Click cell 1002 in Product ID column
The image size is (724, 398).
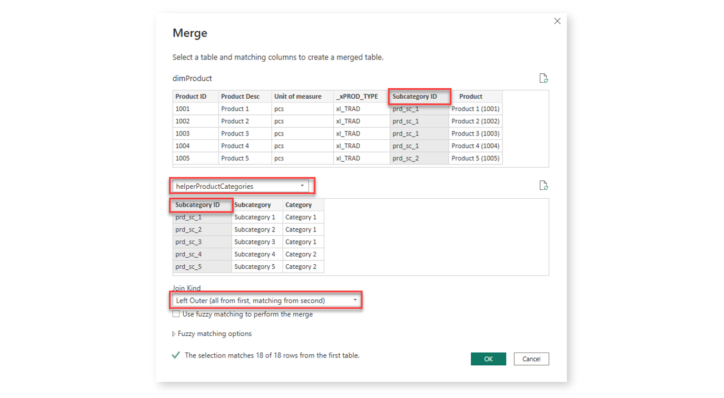(x=195, y=121)
